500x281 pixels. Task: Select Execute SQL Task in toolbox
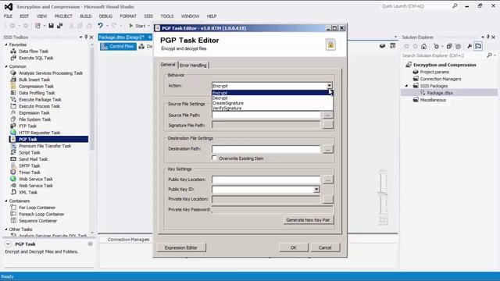[x=36, y=58]
